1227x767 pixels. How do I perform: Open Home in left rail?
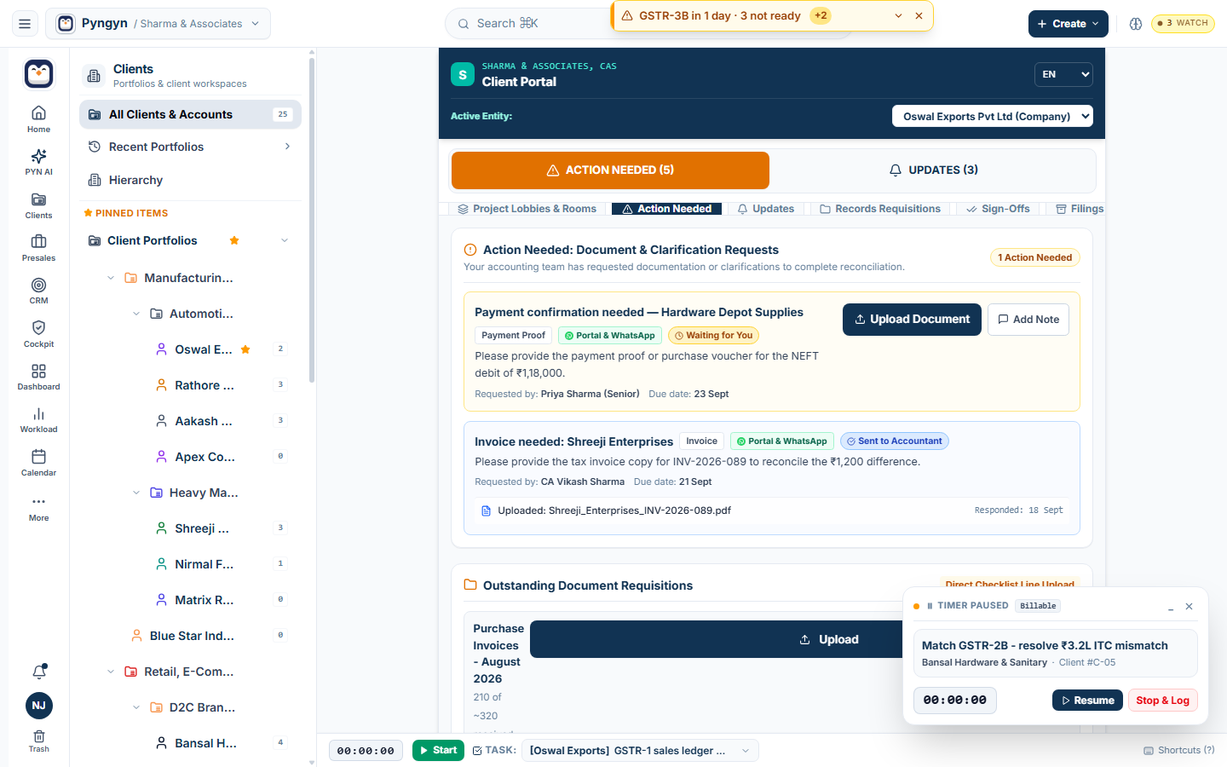(38, 119)
